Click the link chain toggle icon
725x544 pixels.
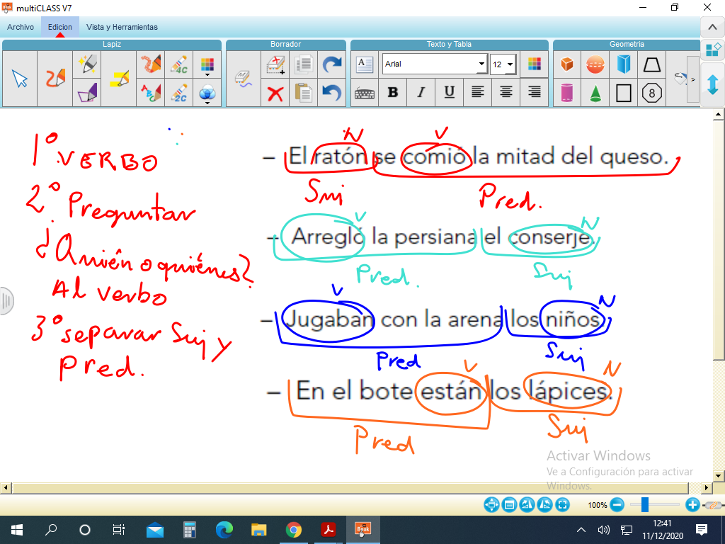714,504
